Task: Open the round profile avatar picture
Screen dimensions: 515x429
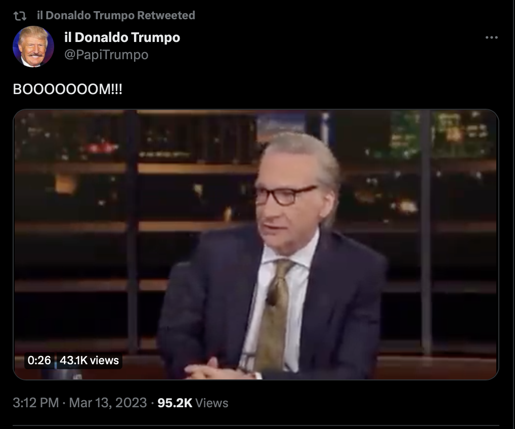Action: coord(33,47)
